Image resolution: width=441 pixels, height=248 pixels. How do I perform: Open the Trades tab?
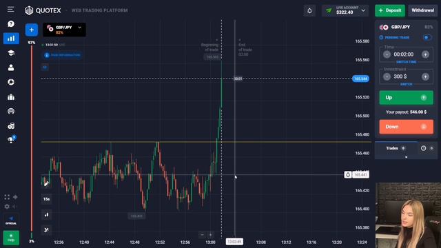point(396,148)
